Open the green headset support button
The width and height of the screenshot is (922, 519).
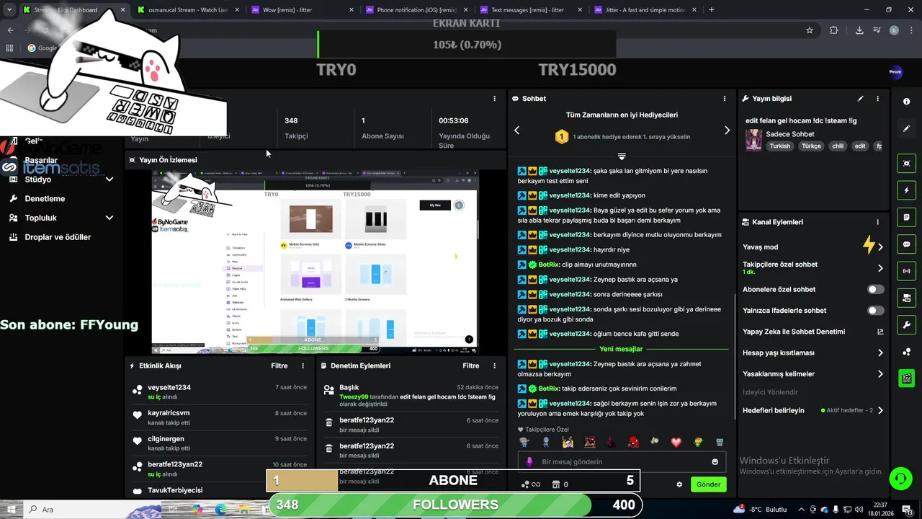[900, 478]
